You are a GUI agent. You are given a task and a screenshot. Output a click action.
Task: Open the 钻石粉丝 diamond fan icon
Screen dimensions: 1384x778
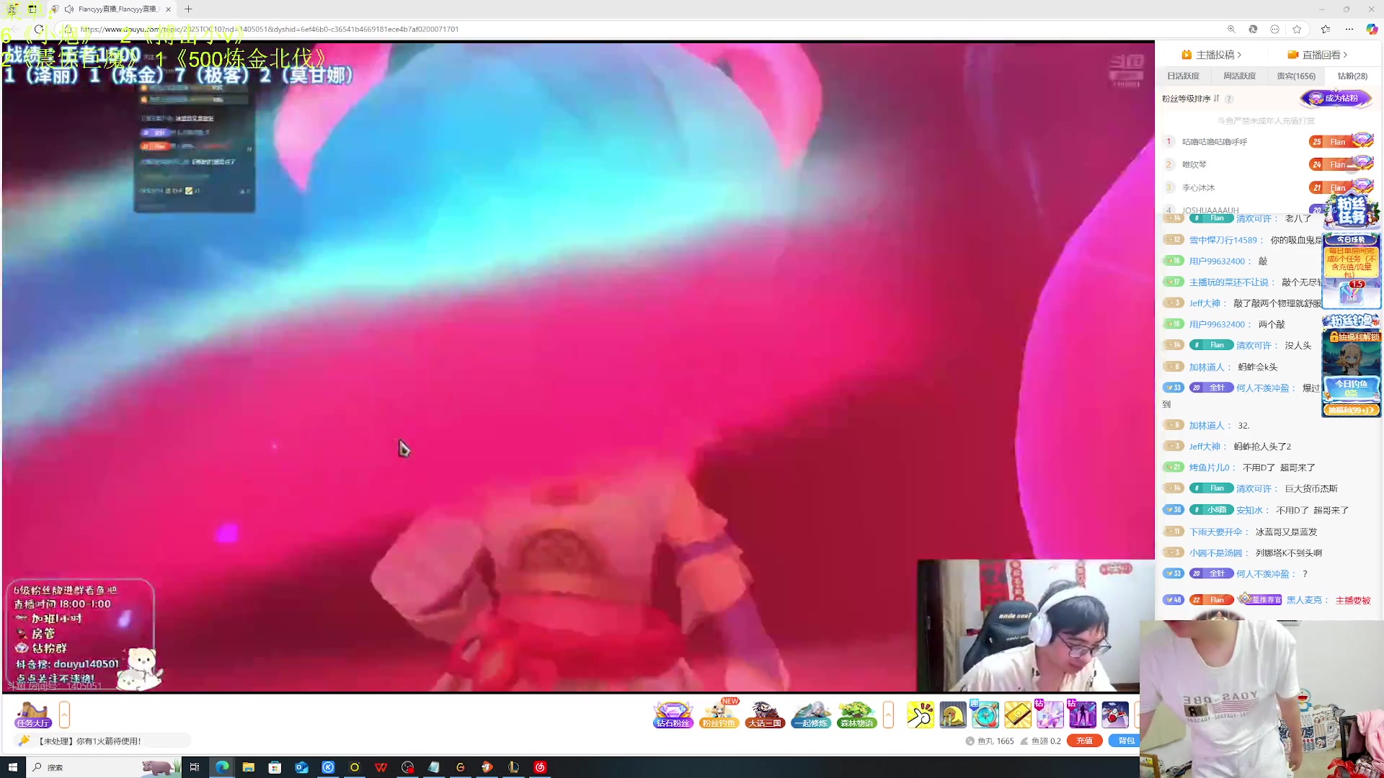(673, 715)
